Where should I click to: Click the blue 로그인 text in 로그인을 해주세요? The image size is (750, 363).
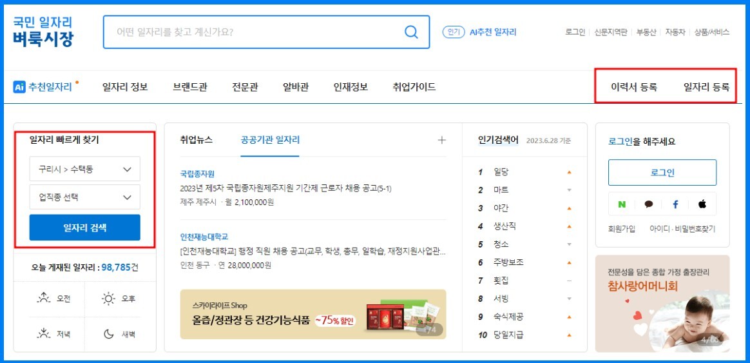(620, 141)
